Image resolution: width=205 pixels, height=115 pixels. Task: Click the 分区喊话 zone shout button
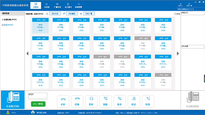tap(72, 13)
